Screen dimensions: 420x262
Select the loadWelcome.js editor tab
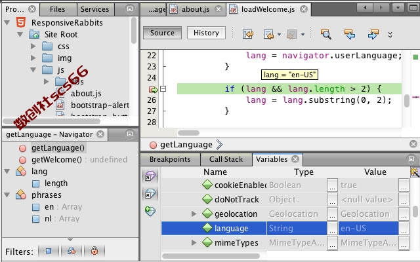[x=268, y=9]
